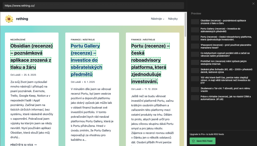Click the Save RSS Feed button

point(203,141)
